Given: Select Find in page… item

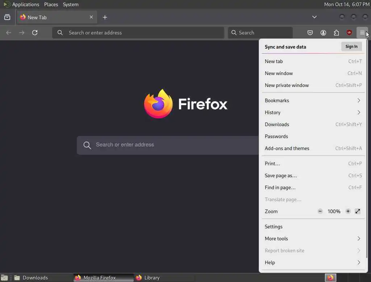Looking at the screenshot, I should click(x=313, y=187).
